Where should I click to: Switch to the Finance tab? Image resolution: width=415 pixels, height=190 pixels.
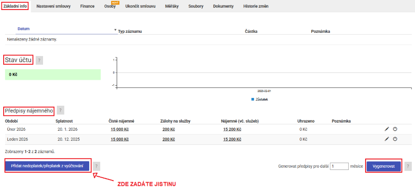click(x=87, y=7)
